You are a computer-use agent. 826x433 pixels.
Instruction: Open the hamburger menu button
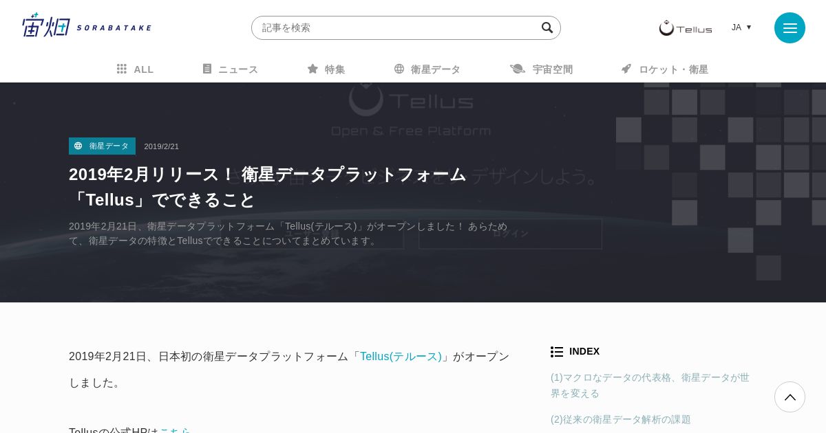point(790,27)
